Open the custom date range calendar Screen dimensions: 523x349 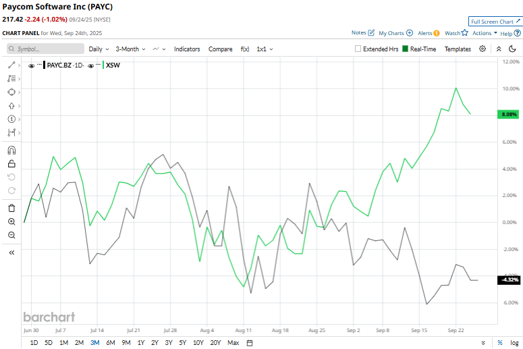250,343
